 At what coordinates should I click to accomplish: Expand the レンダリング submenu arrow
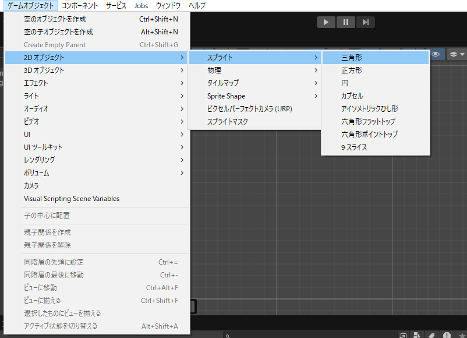(182, 160)
